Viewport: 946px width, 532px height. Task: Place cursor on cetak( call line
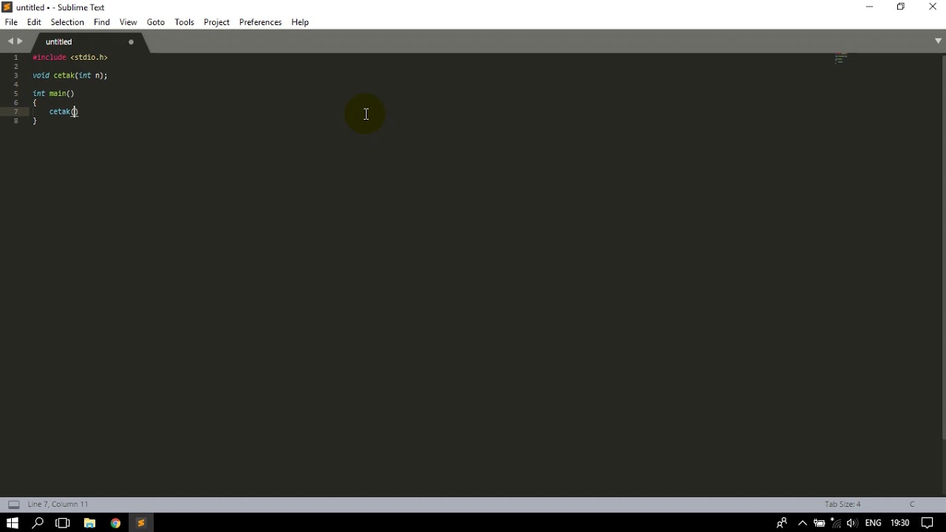coord(64,112)
